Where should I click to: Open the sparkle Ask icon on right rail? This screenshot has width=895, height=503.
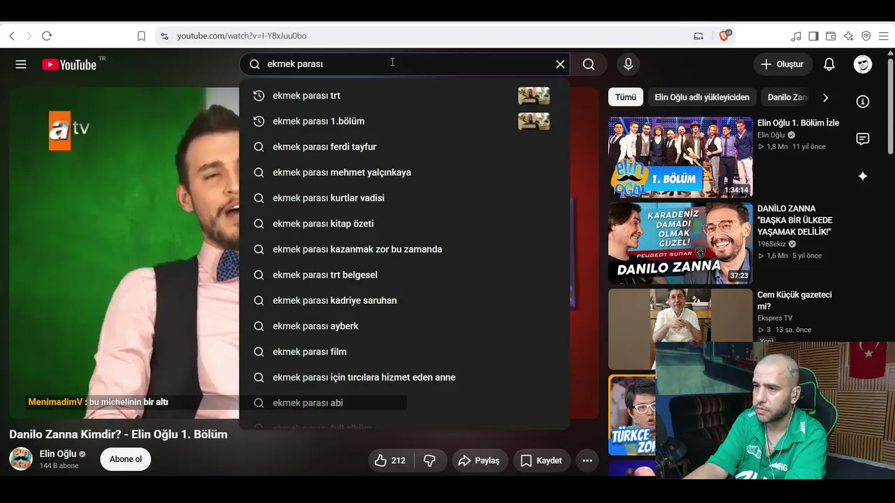(863, 176)
